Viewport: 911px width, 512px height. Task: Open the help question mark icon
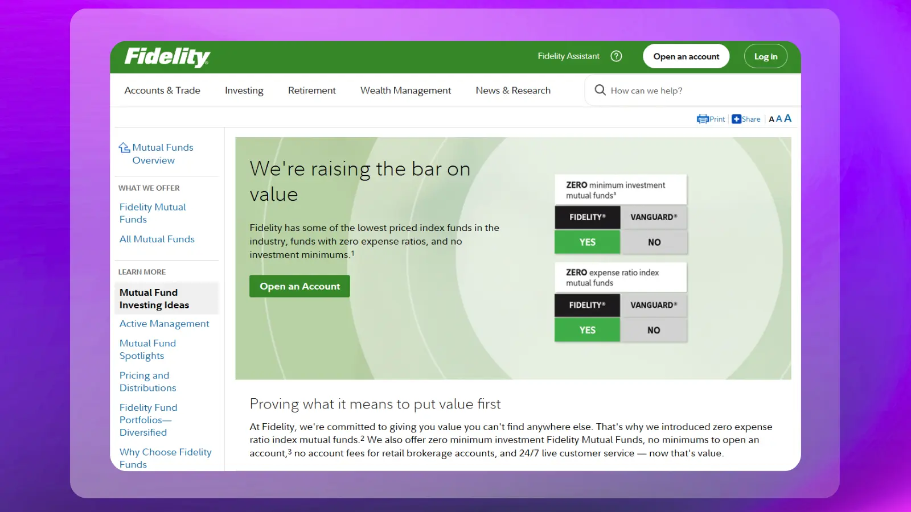pyautogui.click(x=616, y=56)
